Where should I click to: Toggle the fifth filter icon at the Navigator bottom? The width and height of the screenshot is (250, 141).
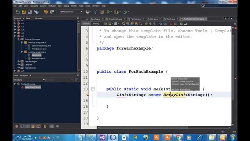click(39, 126)
